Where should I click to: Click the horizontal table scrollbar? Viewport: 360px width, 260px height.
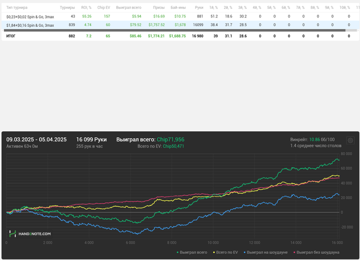point(174,30)
